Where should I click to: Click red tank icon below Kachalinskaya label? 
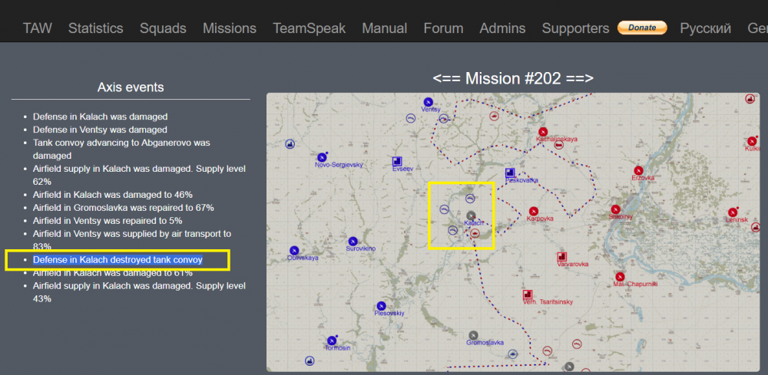coord(558,145)
